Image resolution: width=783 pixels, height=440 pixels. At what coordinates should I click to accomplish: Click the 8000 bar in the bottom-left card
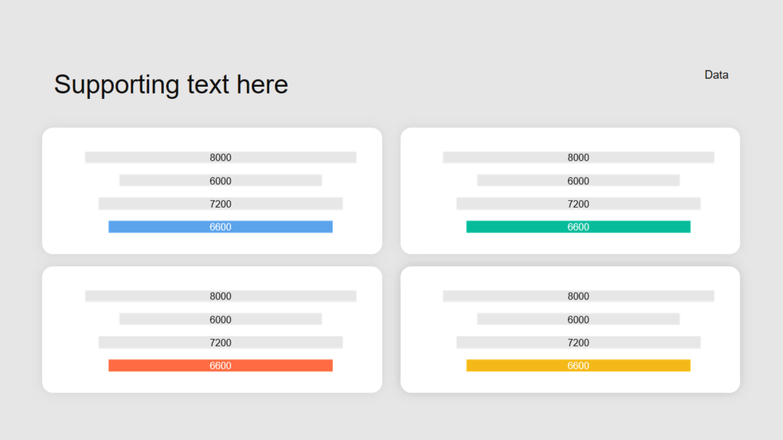coord(220,296)
